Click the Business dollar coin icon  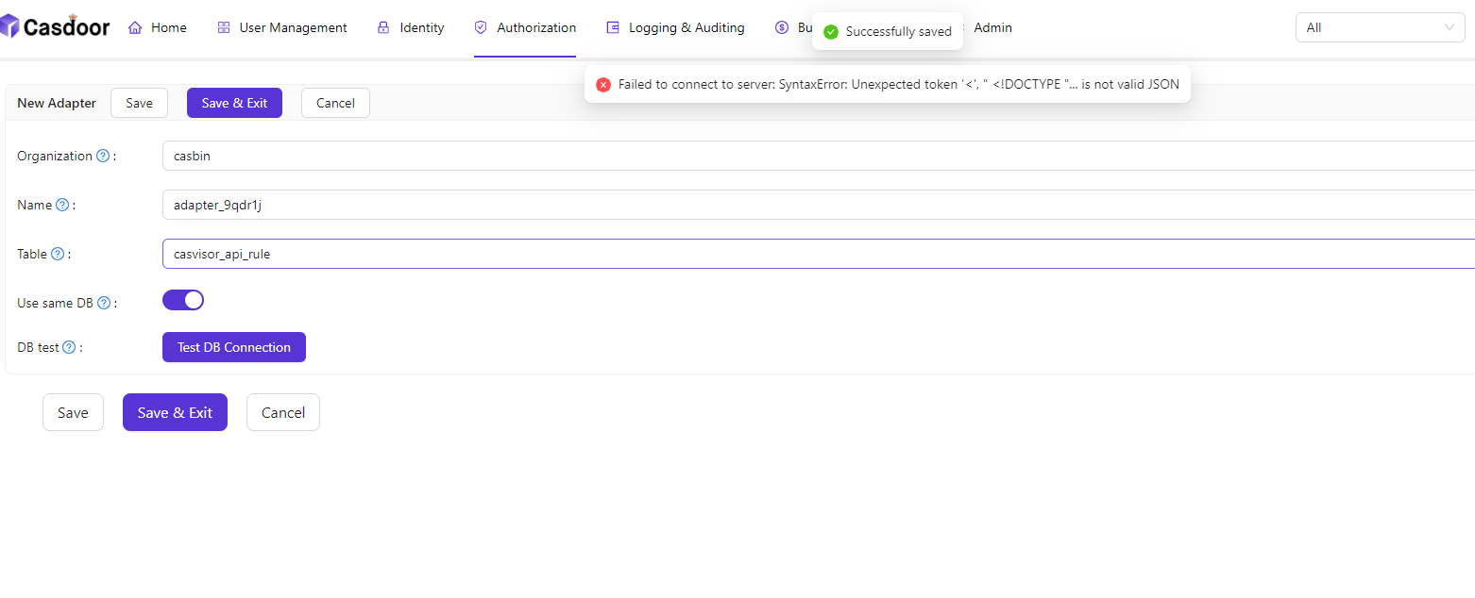(782, 27)
